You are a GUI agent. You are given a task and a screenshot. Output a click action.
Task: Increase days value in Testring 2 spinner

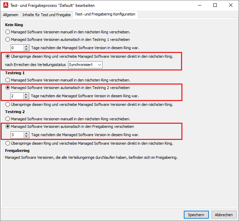[26, 133]
